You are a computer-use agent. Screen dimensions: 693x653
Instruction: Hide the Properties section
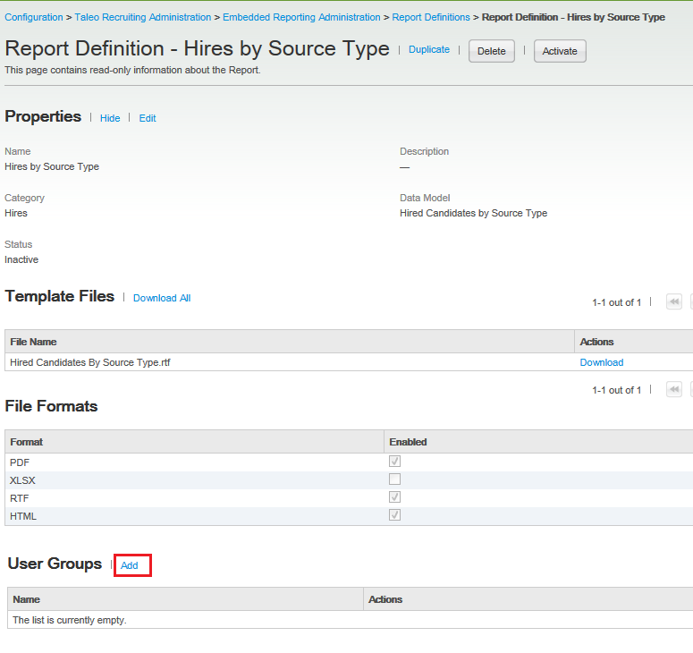110,118
